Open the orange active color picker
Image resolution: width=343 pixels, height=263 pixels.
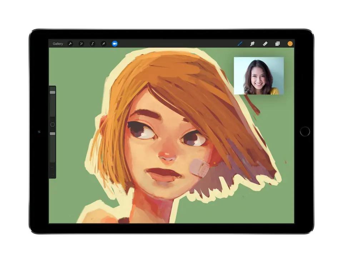290,44
